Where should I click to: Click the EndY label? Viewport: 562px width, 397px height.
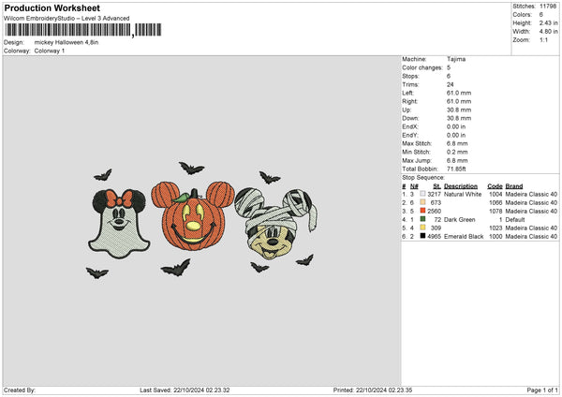pos(410,135)
